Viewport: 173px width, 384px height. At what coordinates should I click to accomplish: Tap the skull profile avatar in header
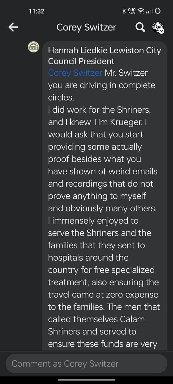(x=158, y=28)
